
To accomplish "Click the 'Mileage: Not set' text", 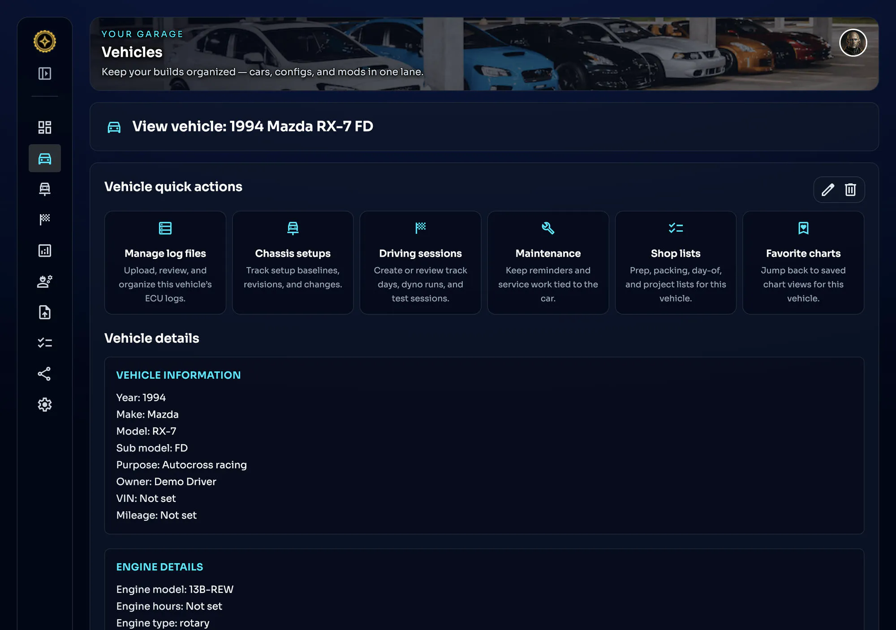I will [156, 515].
